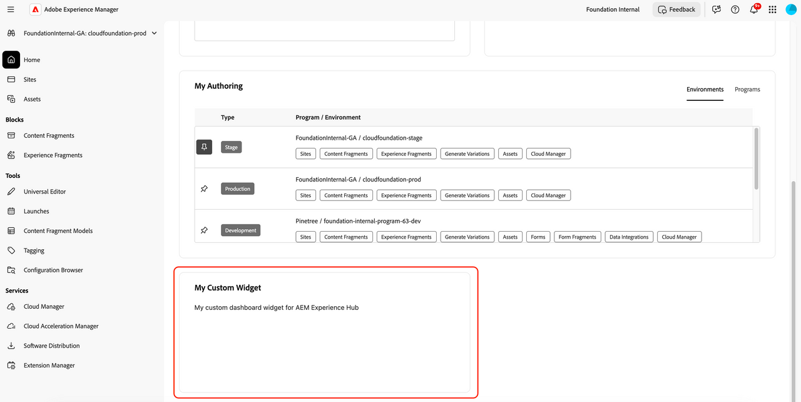Expand the FoundationInternal-GA environment dropdown
The width and height of the screenshot is (801, 402).
153,33
